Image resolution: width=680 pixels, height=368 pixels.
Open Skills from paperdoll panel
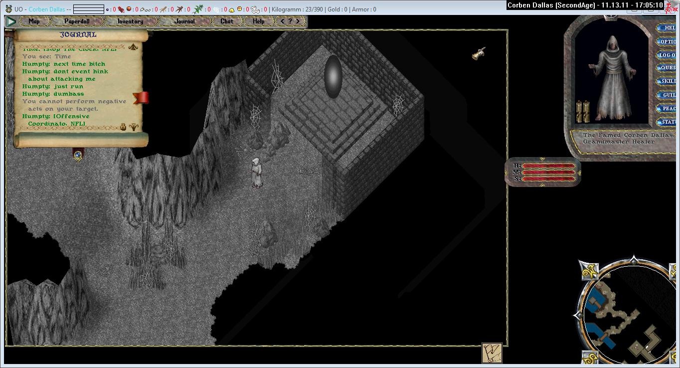[x=668, y=81]
